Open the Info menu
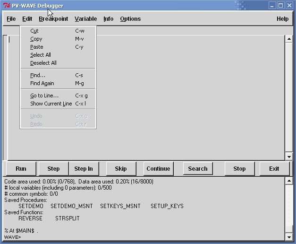 tap(109, 19)
